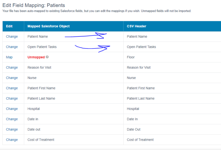This screenshot has height=150, width=221.
Task: Change mapping for Patient Last Name
Action: (12, 98)
